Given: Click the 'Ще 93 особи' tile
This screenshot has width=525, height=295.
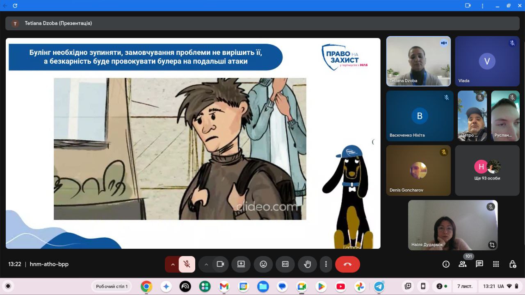Looking at the screenshot, I should (x=487, y=170).
